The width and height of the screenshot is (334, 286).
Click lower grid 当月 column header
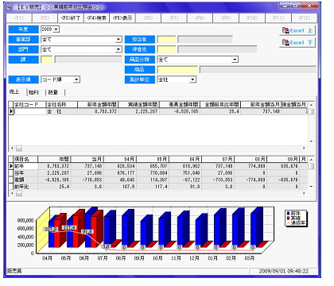click(x=87, y=159)
